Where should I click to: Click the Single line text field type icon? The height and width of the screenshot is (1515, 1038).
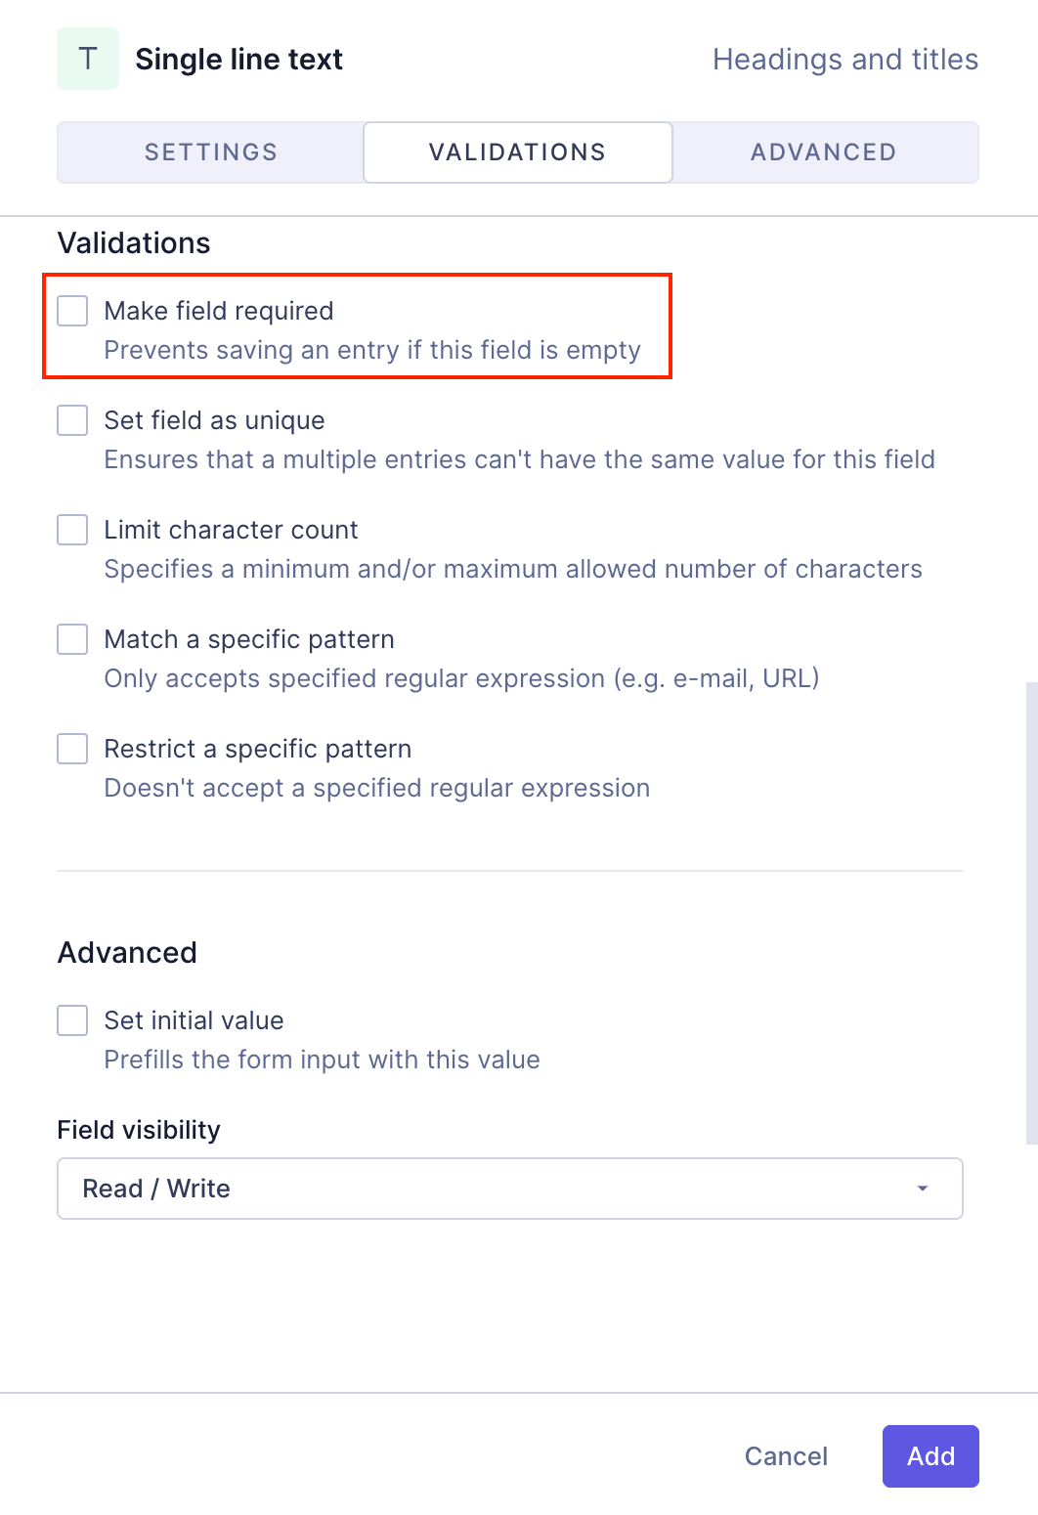point(87,58)
